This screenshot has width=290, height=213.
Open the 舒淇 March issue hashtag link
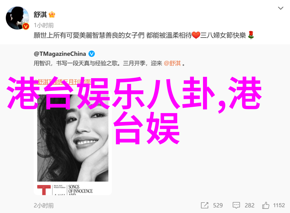(62, 82)
